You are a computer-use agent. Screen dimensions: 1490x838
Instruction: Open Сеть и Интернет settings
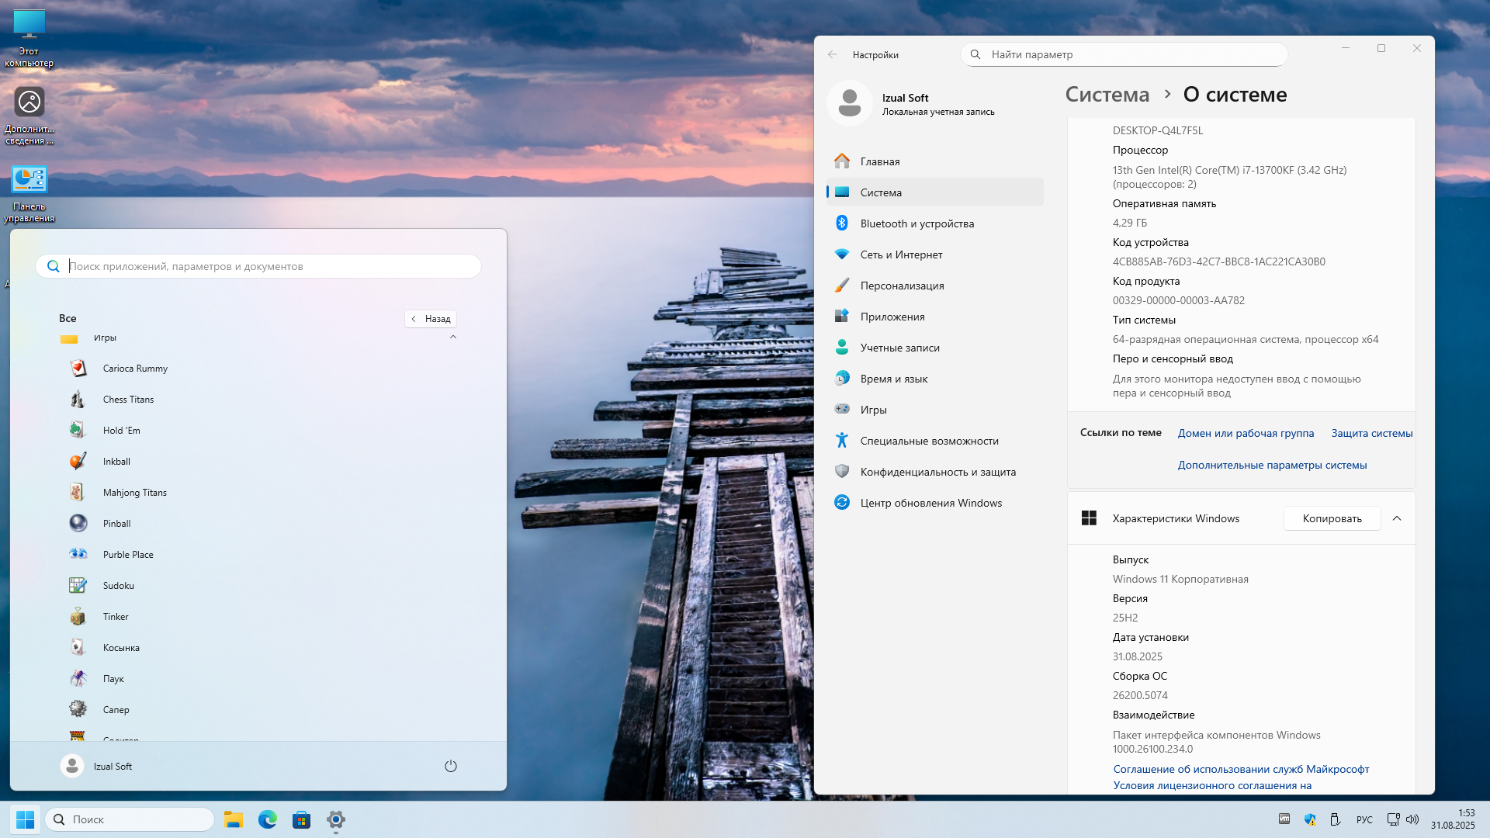935,255
